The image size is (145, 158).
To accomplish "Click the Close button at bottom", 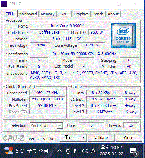I will pos(129,138).
